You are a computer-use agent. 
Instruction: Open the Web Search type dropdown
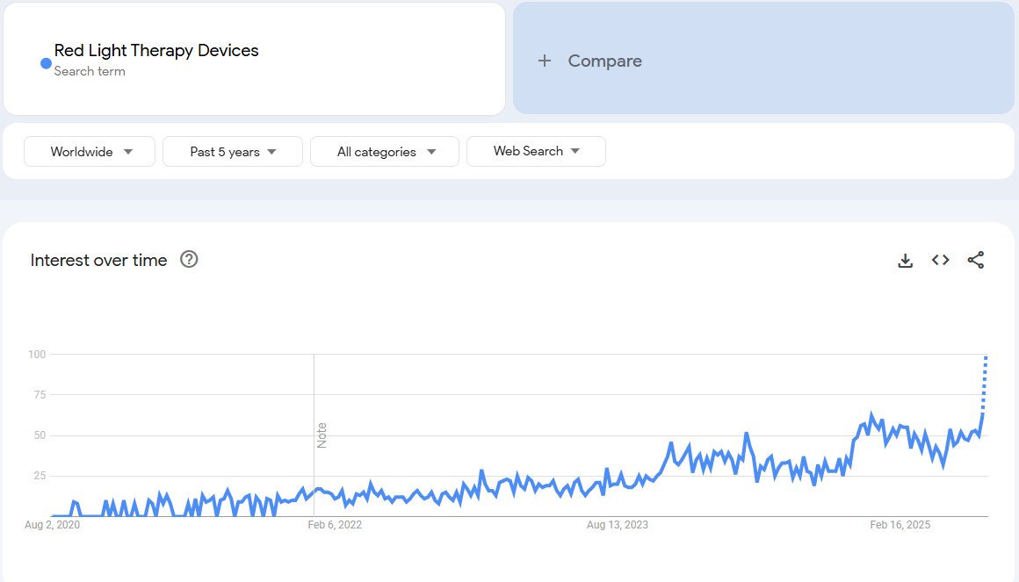[536, 151]
